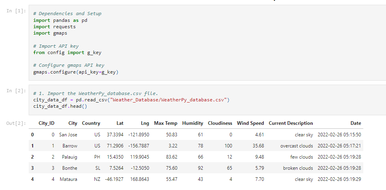Click the wind speed value 7.70

[x=260, y=179]
